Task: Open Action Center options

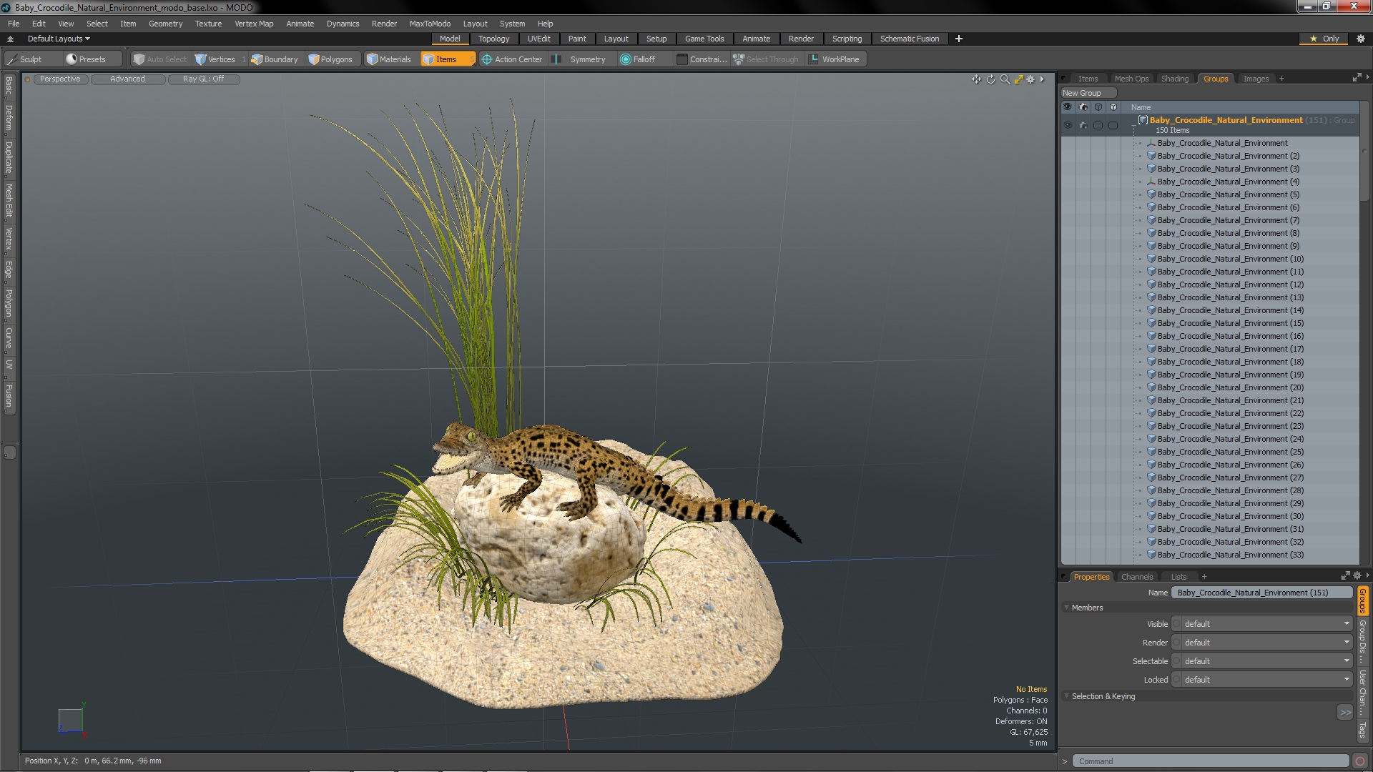Action: (x=512, y=59)
